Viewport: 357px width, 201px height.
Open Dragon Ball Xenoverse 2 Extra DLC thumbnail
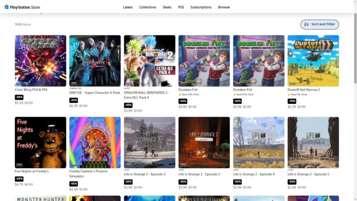(150, 61)
